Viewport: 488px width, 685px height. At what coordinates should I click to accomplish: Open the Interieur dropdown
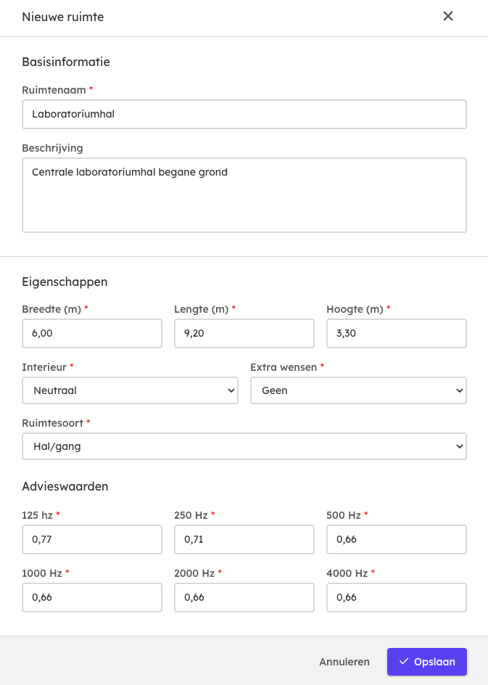tap(130, 390)
